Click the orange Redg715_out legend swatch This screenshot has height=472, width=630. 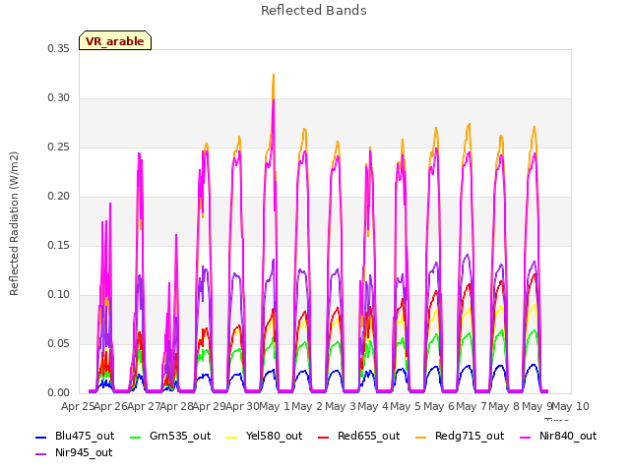pyautogui.click(x=421, y=437)
